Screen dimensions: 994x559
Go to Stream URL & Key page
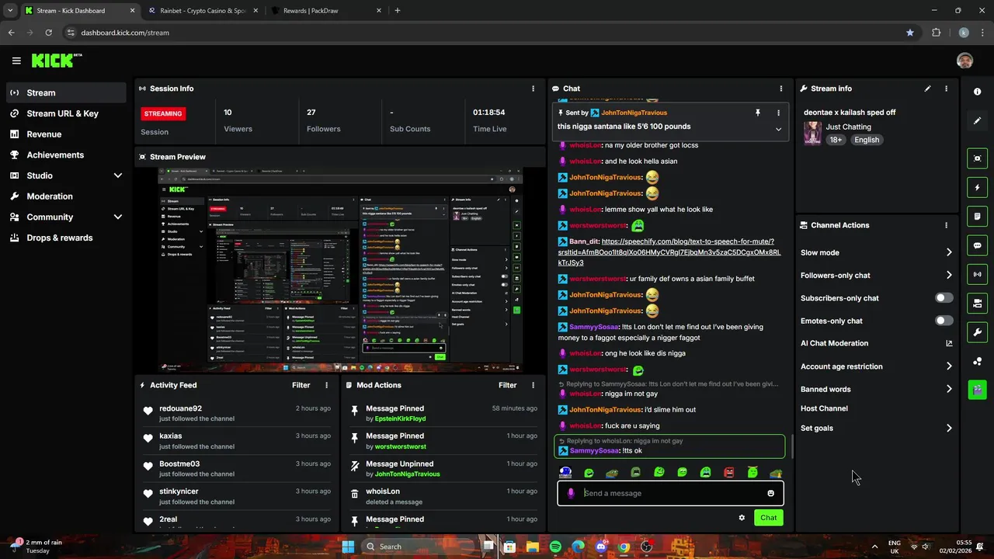(x=66, y=113)
